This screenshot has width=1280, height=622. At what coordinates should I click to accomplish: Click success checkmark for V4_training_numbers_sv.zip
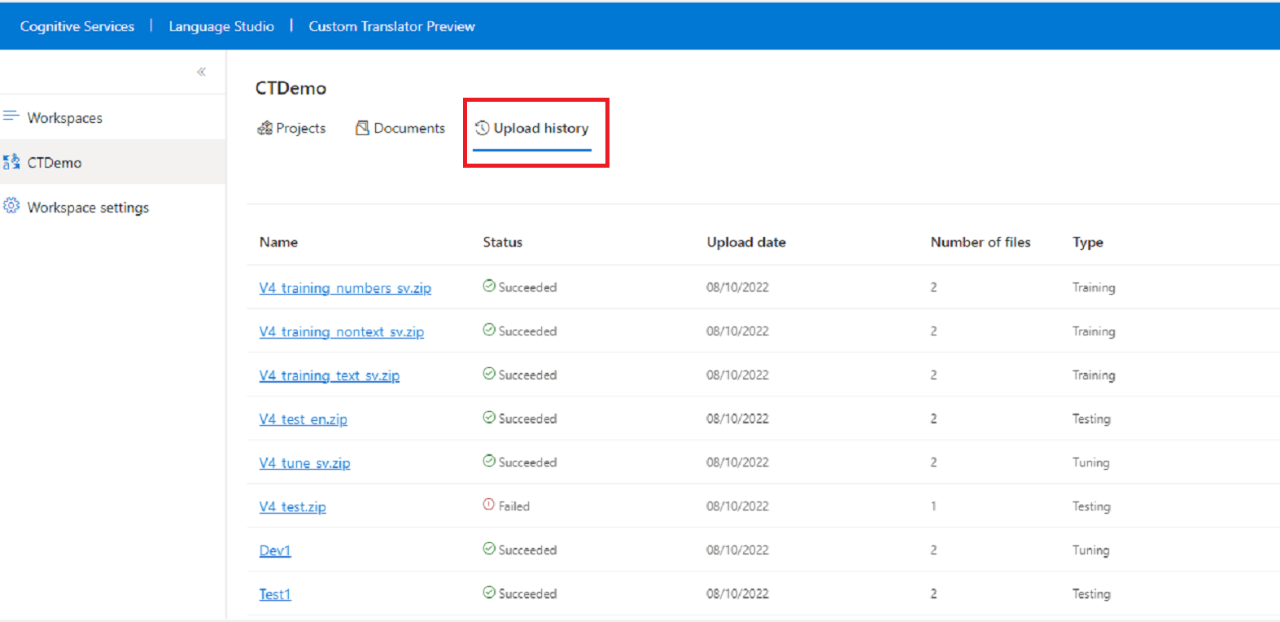pos(489,286)
